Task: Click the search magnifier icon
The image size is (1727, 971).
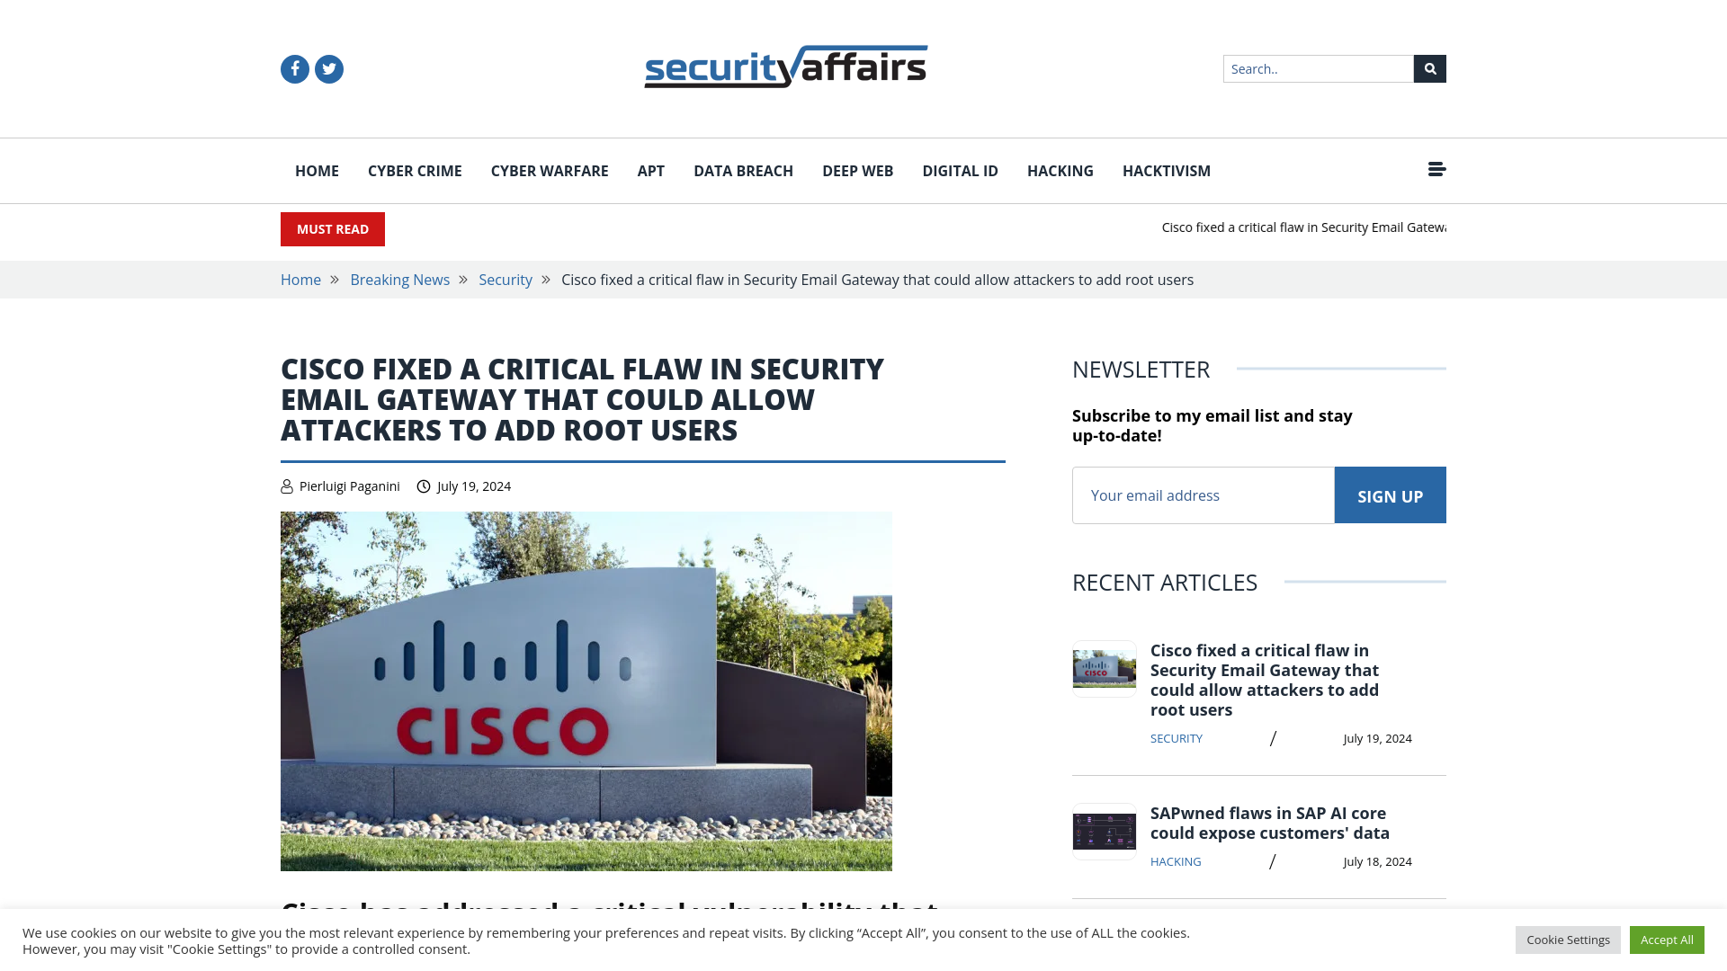Action: pyautogui.click(x=1430, y=68)
